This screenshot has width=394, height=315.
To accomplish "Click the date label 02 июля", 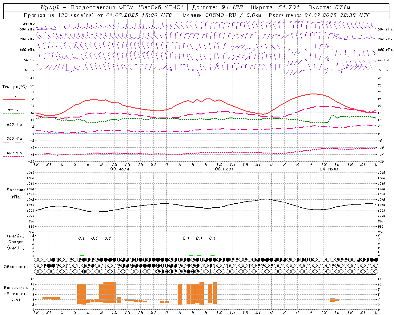I will coord(119,169).
